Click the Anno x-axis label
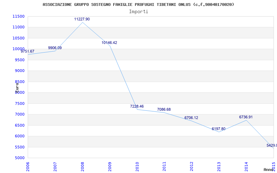Viewport: 277px width, 173px height. pyautogui.click(x=269, y=170)
